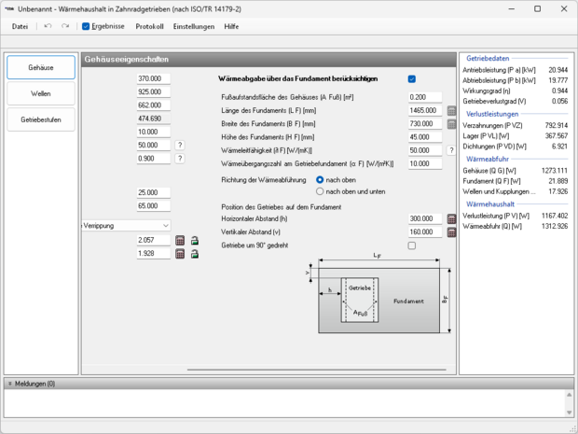Open calculator next to Horizontaler Abstand

coord(452,218)
